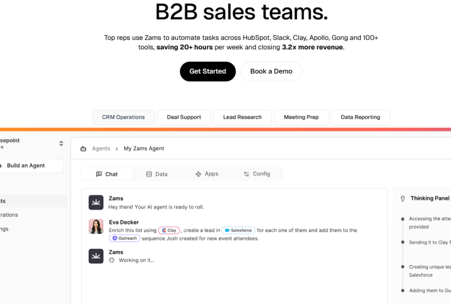
Task: Click the Agents robot icon in breadcrumb
Action: 83,149
